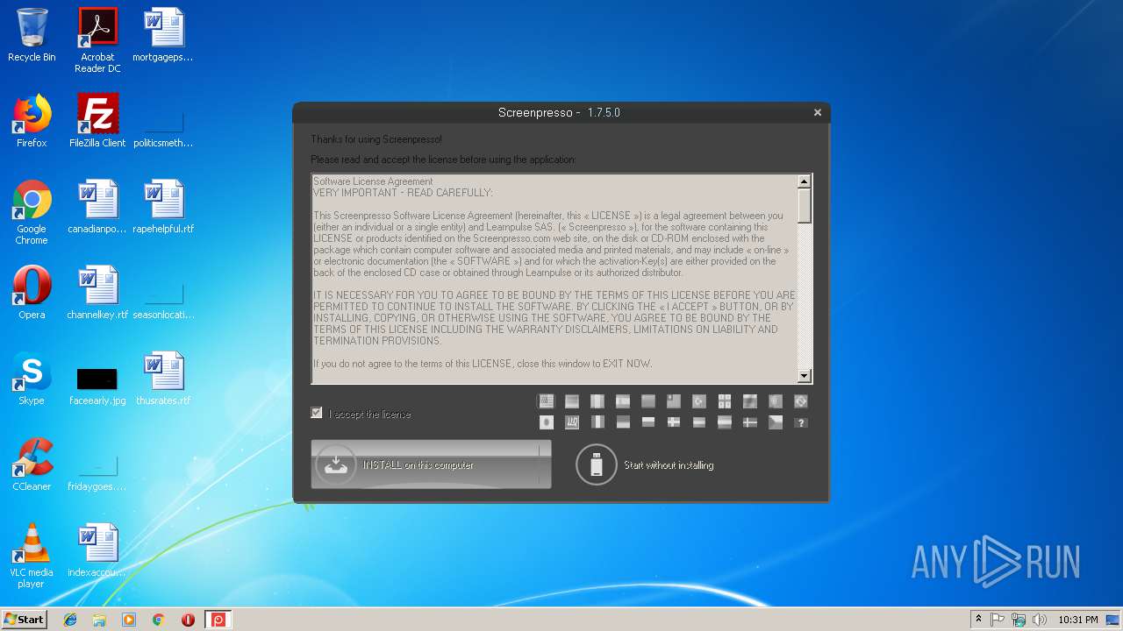Open Chrome from the taskbar

coord(158,620)
